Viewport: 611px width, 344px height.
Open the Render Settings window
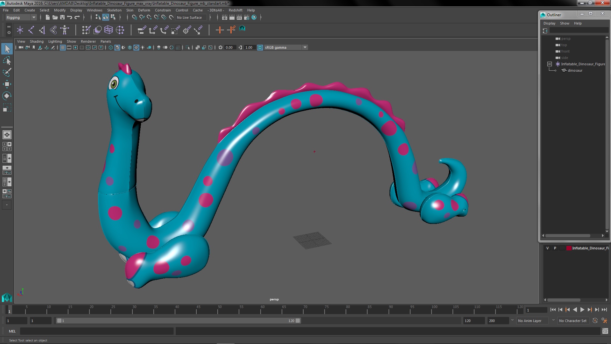click(x=247, y=18)
